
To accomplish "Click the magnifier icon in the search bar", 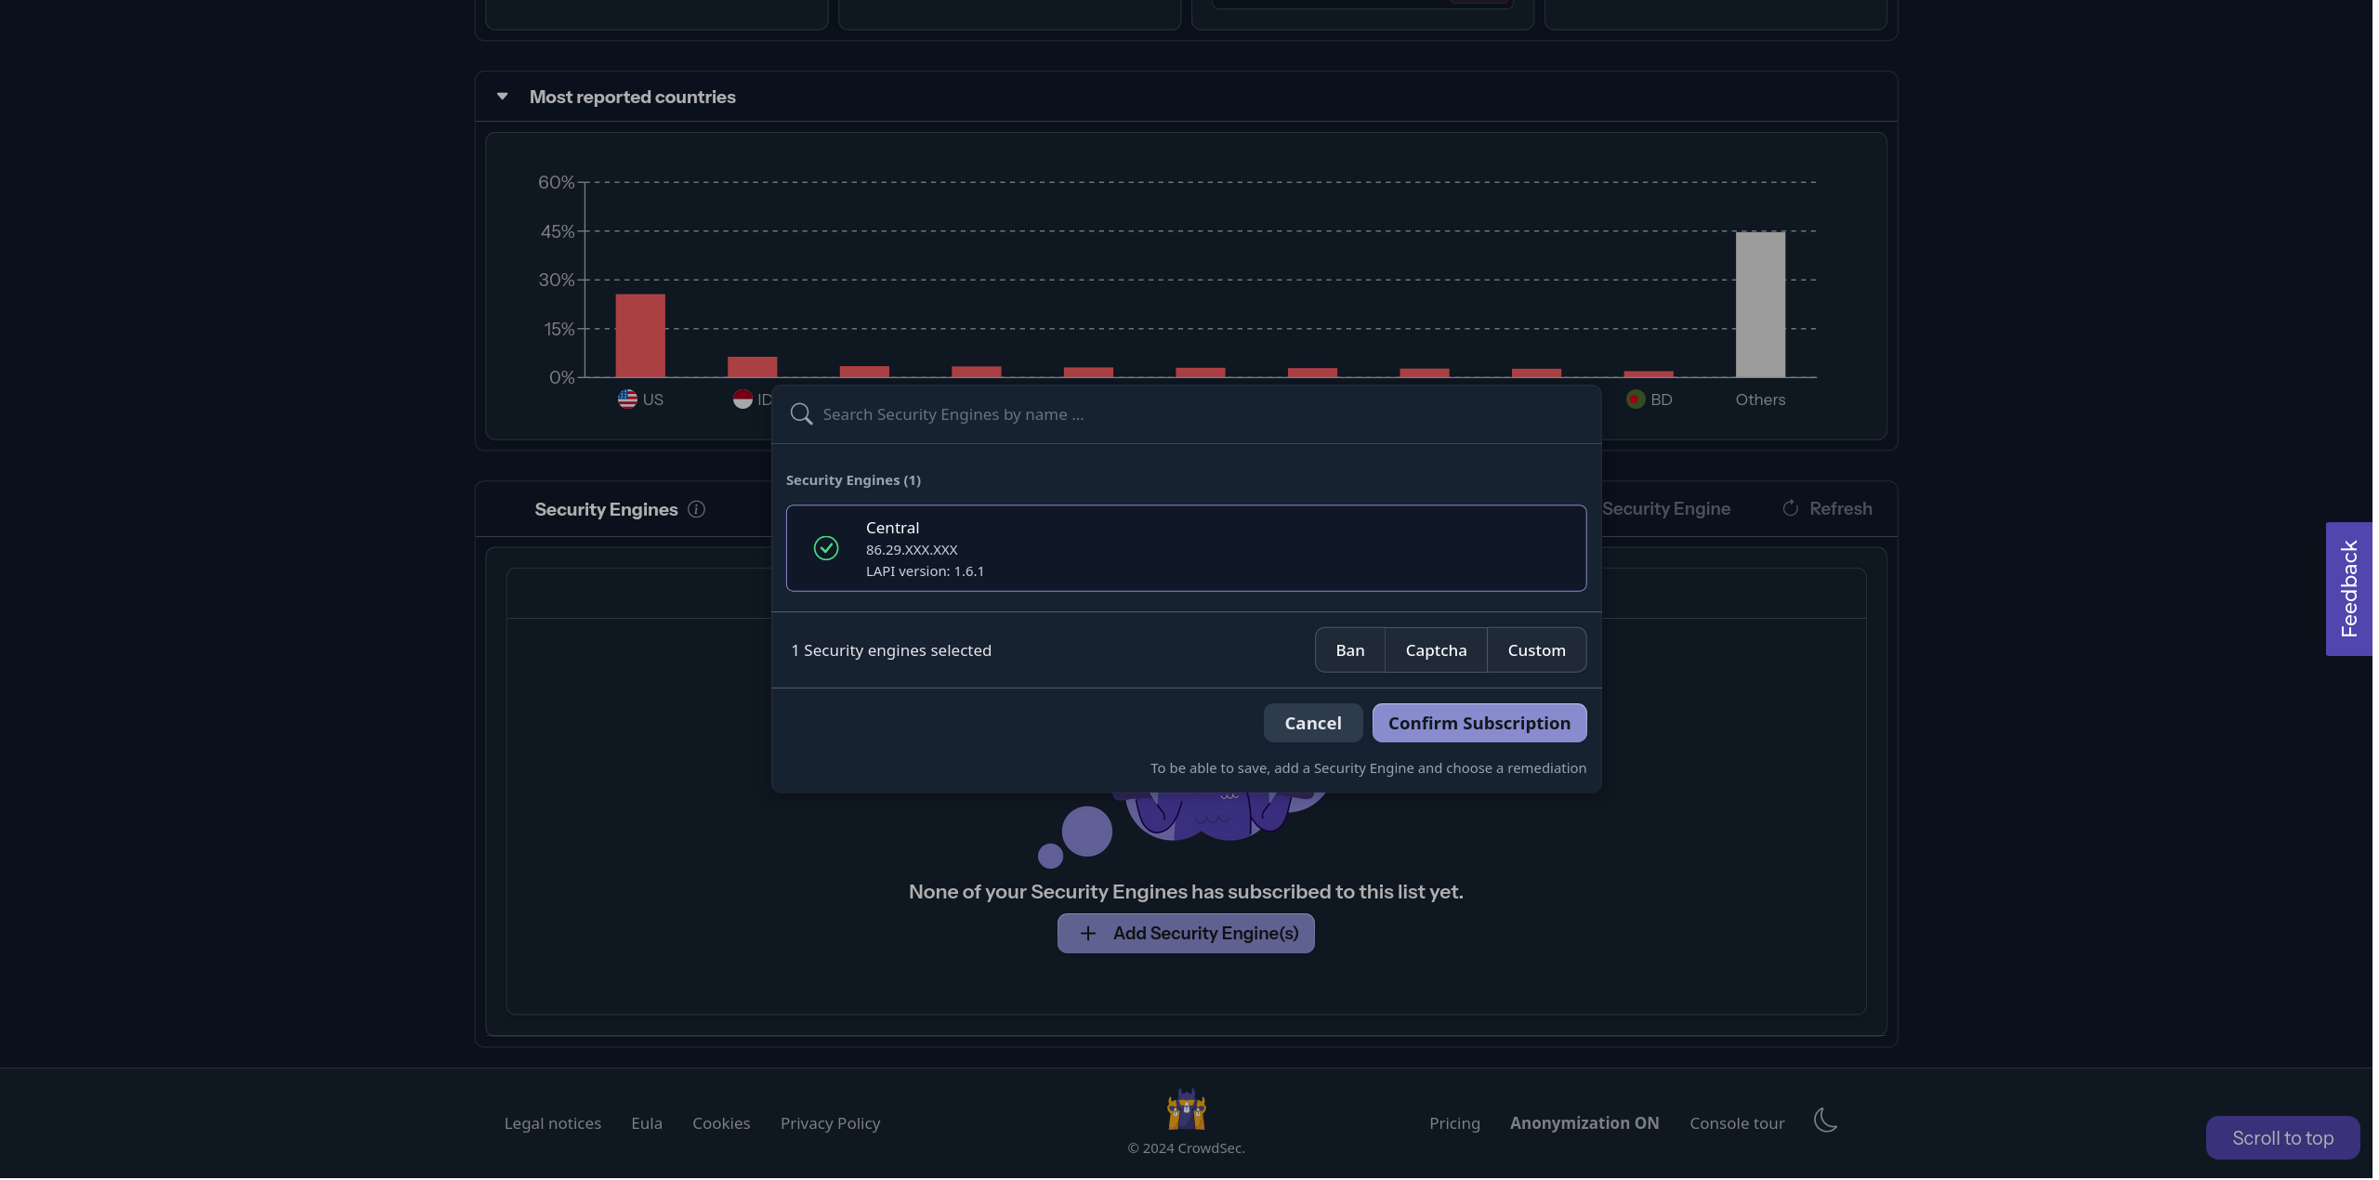I will [x=800, y=413].
